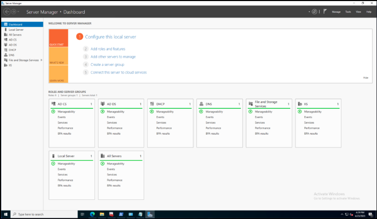The height and width of the screenshot is (219, 377).
Task: Open Performance in the DHCP tile
Action: (164, 128)
